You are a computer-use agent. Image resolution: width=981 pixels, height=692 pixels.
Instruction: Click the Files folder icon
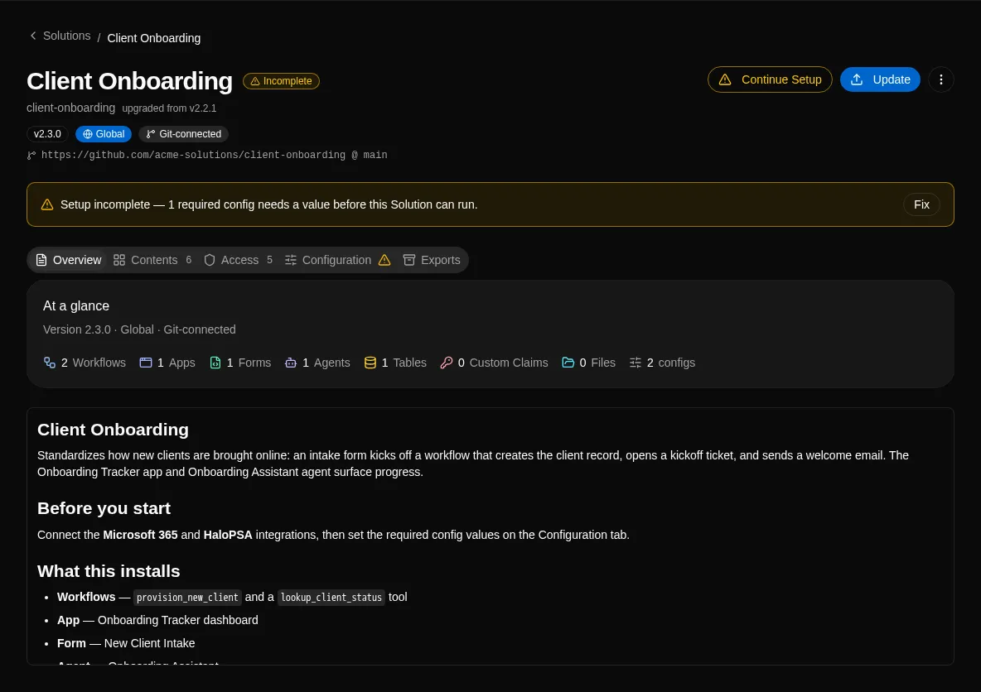pos(568,363)
